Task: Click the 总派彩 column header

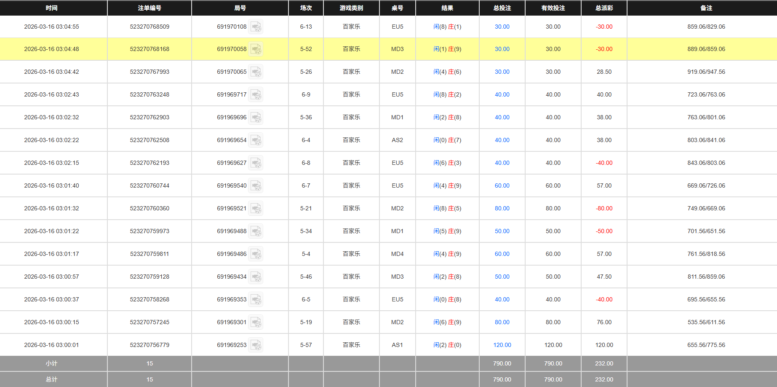Action: (604, 8)
